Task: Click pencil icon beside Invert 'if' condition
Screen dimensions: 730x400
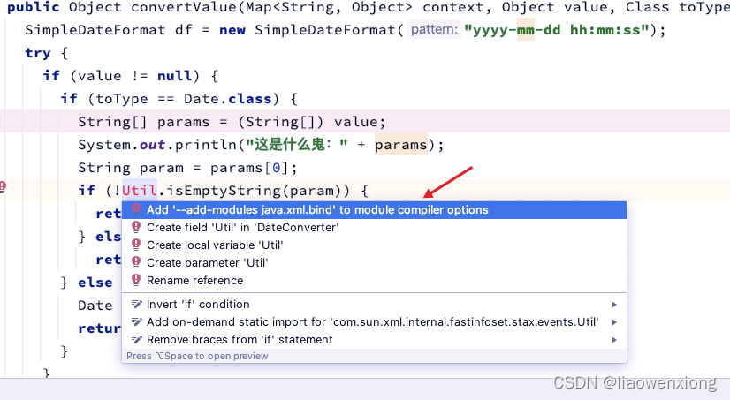Action: [136, 304]
